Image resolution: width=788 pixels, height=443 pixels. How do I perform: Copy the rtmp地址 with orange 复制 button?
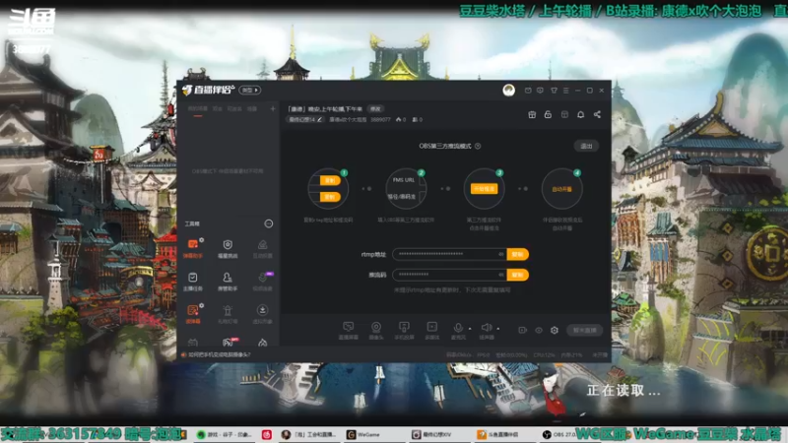tap(518, 254)
